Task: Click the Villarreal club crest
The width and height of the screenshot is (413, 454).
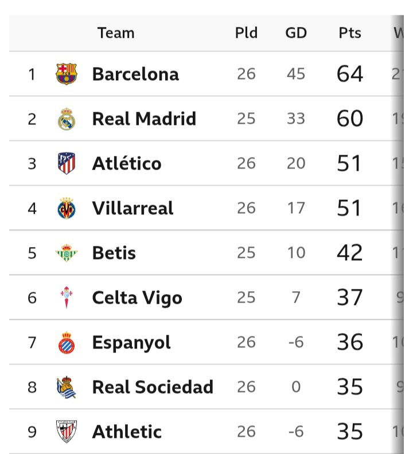Action: pos(67,208)
